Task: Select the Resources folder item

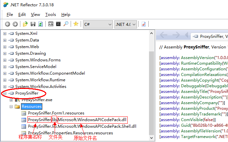Action: 32,106
